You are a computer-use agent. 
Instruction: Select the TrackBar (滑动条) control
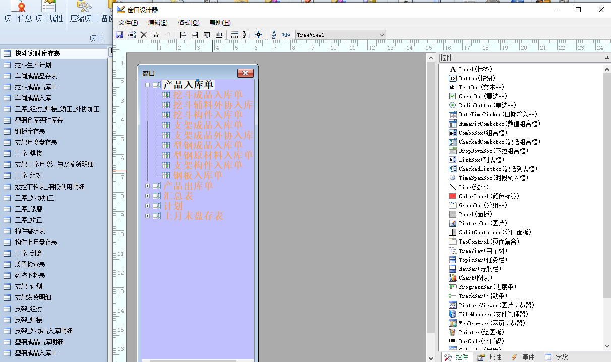tap(479, 296)
